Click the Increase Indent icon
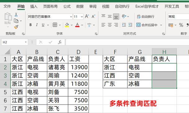This screenshot has width=189, height=113. click(130, 25)
